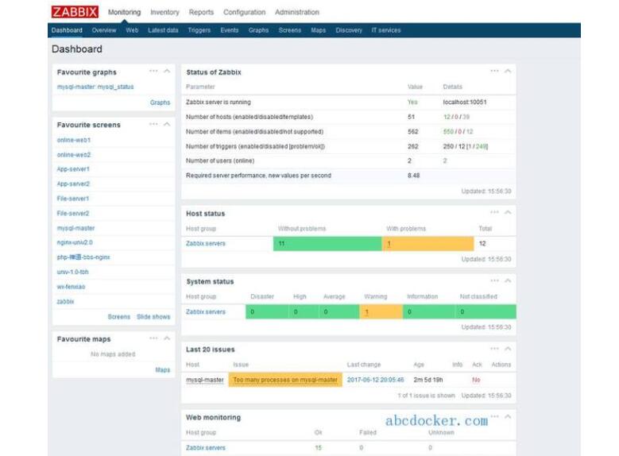Switch to the Web submenu tab
The image size is (619, 456).
coord(132,30)
